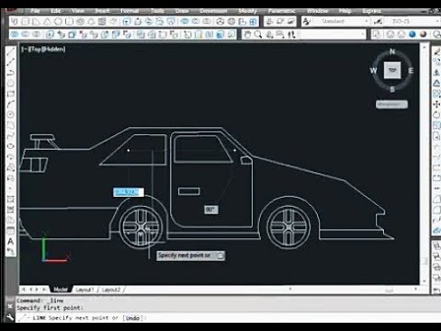This screenshot has height=331, width=441.
Task: Click the 3D Array icon
Action: tap(253, 22)
